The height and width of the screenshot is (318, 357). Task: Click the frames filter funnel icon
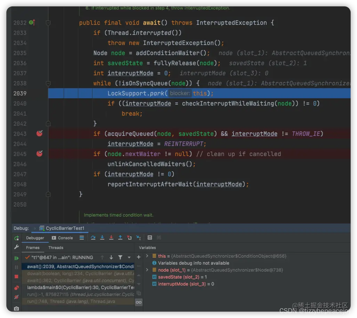[x=120, y=257]
